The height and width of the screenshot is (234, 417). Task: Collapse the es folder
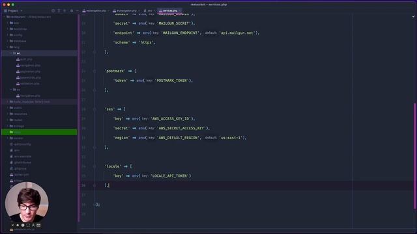point(11,90)
